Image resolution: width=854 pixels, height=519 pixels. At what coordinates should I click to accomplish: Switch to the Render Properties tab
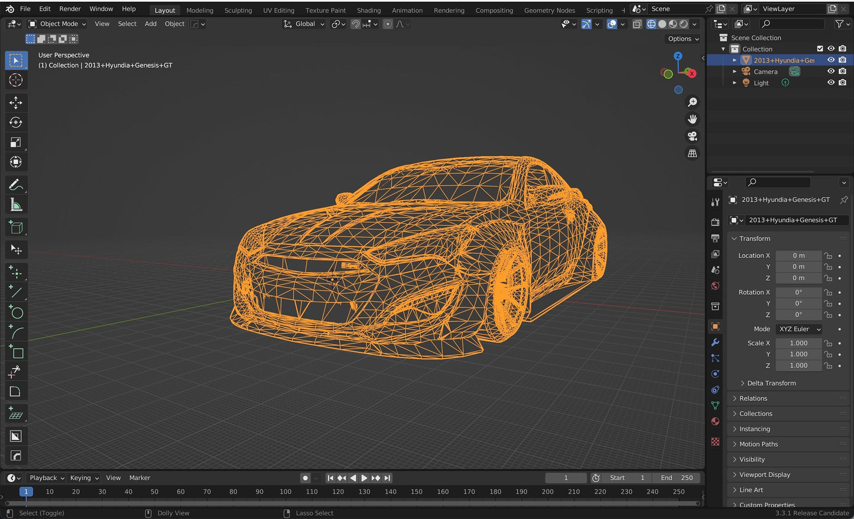coord(715,221)
